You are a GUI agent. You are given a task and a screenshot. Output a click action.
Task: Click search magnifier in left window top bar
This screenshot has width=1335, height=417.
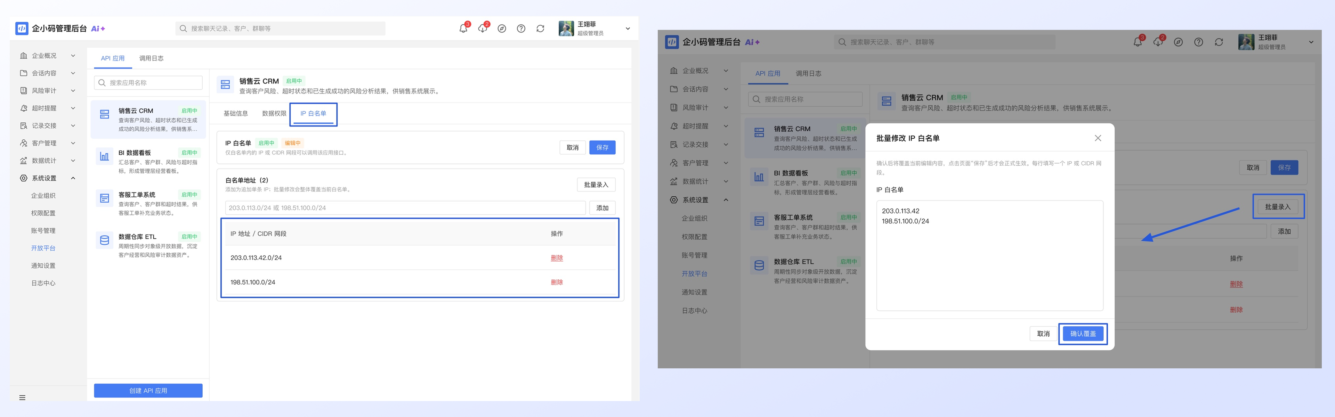point(183,28)
